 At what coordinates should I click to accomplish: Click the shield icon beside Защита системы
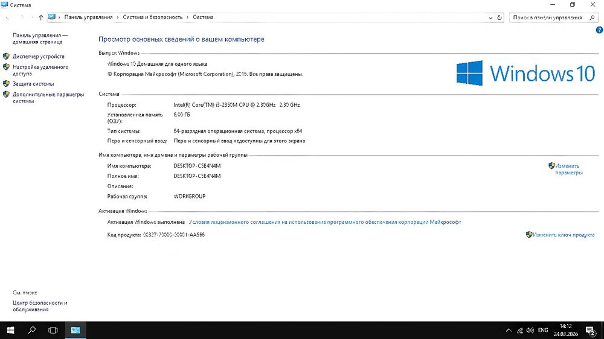pos(6,83)
